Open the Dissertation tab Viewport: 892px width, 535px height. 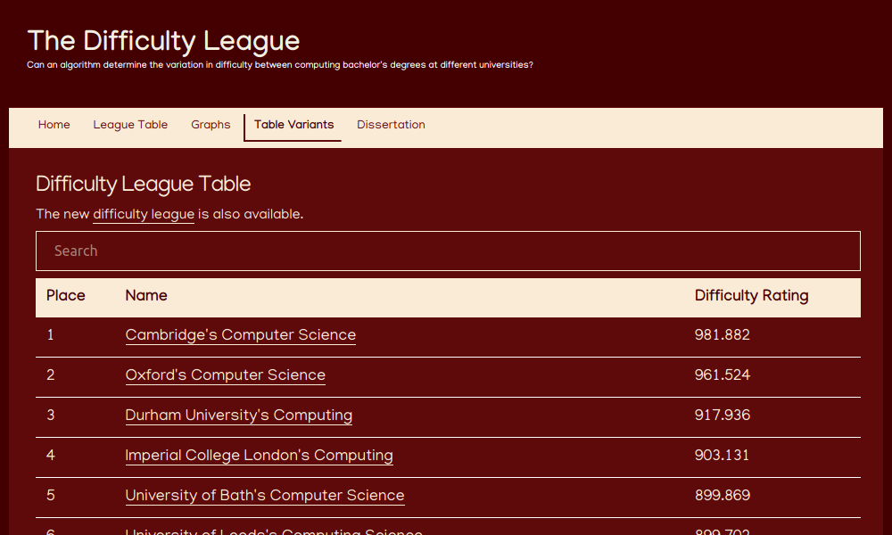(x=391, y=125)
